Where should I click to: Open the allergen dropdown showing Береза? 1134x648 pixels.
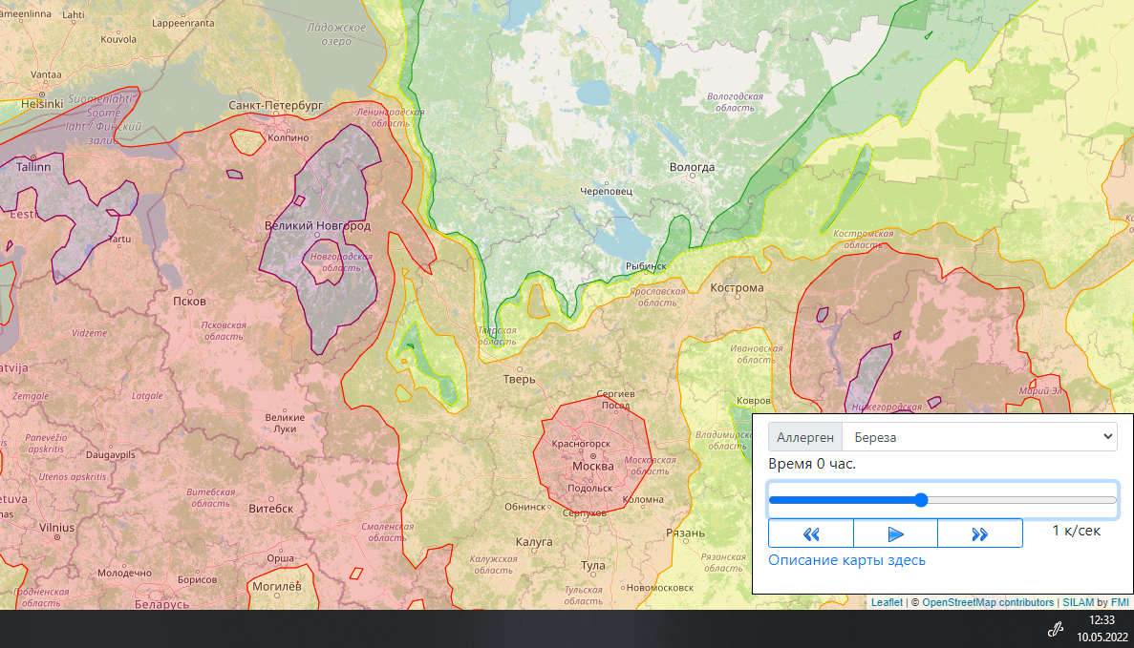click(x=979, y=437)
